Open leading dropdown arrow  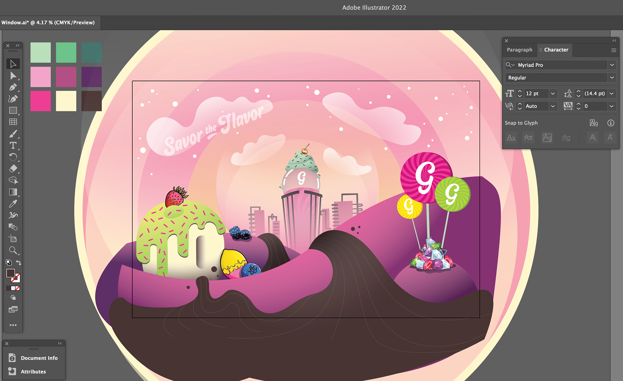pos(612,94)
